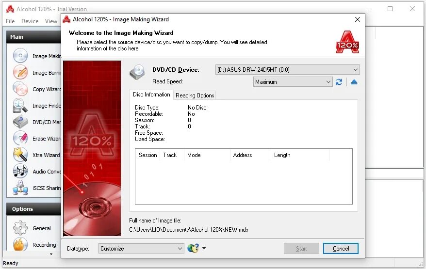Screen dimensions: 426x269
Task: Launch Erase Wizard icon
Action: point(20,138)
